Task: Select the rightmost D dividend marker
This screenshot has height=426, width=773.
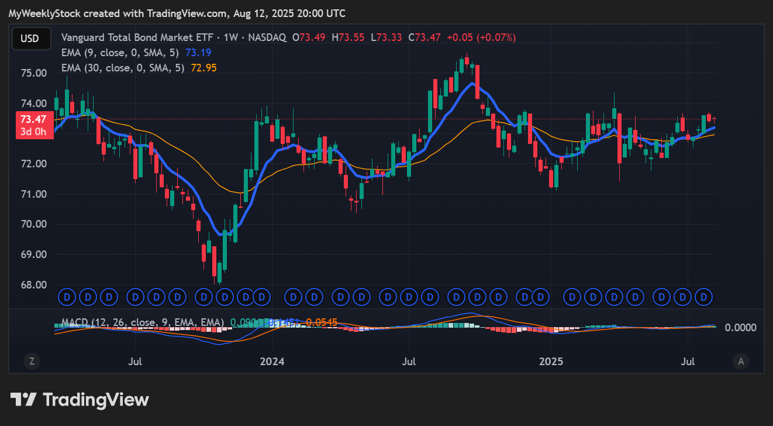Action: (x=705, y=297)
